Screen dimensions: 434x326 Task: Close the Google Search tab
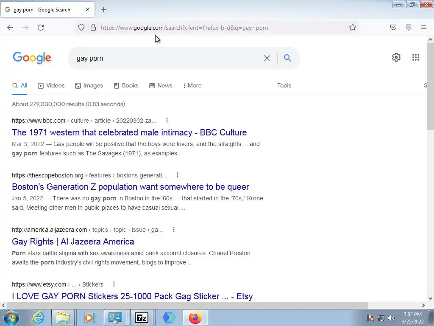(x=88, y=9)
